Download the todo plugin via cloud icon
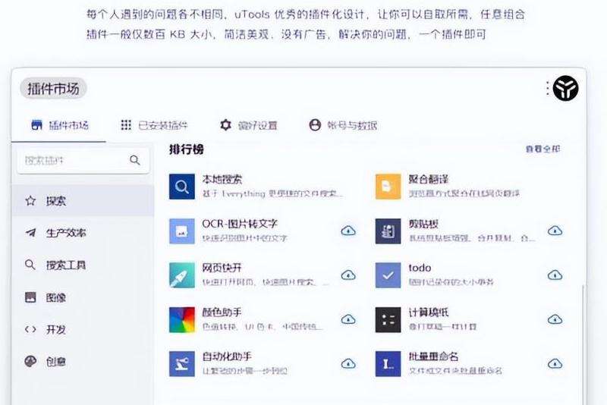 555,275
